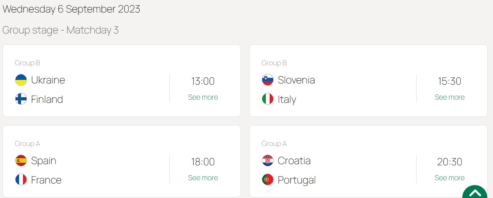This screenshot has width=493, height=198.
Task: Click the Wednesday 6 September 2023 date heading
Action: click(71, 9)
